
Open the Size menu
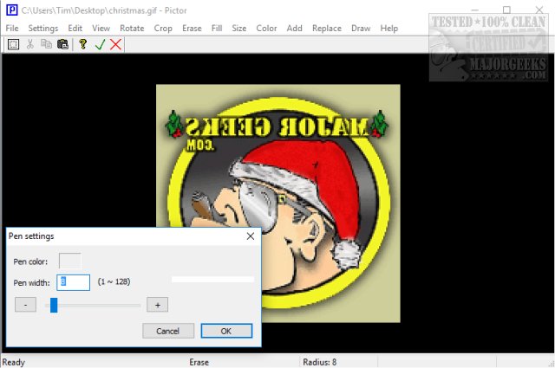(239, 29)
